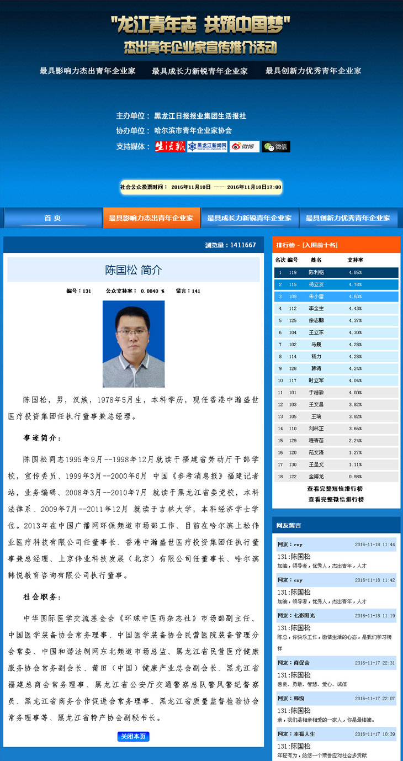Image resolution: width=403 pixels, height=761 pixels.
Task: Select rank 2 entry 杨立发
Action: (x=336, y=284)
